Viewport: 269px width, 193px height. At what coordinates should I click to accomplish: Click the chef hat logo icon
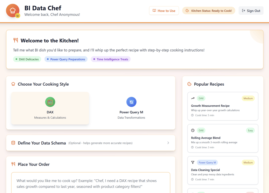click(13, 11)
